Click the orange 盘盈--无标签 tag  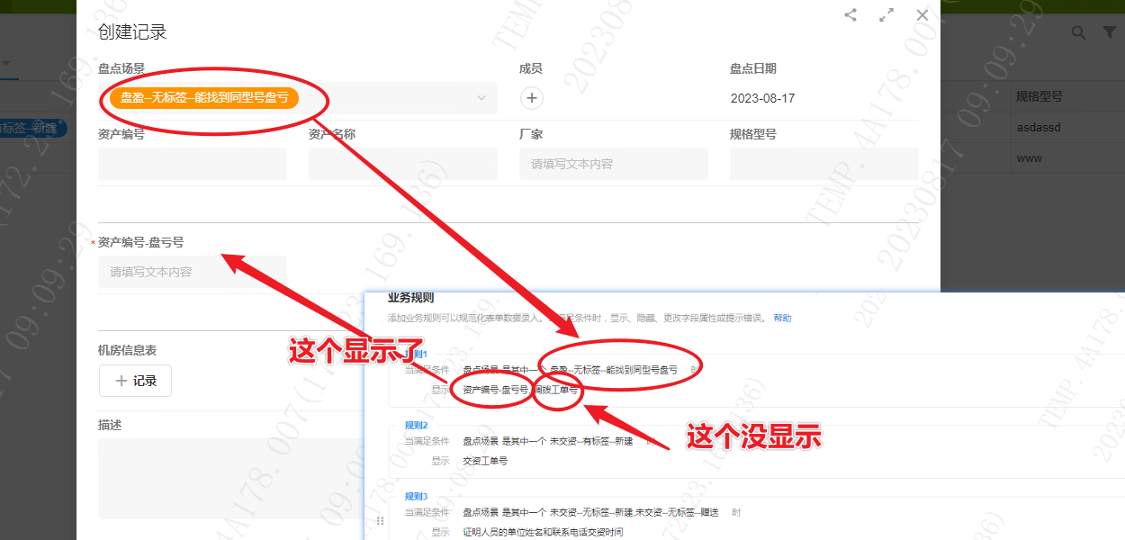[x=204, y=98]
